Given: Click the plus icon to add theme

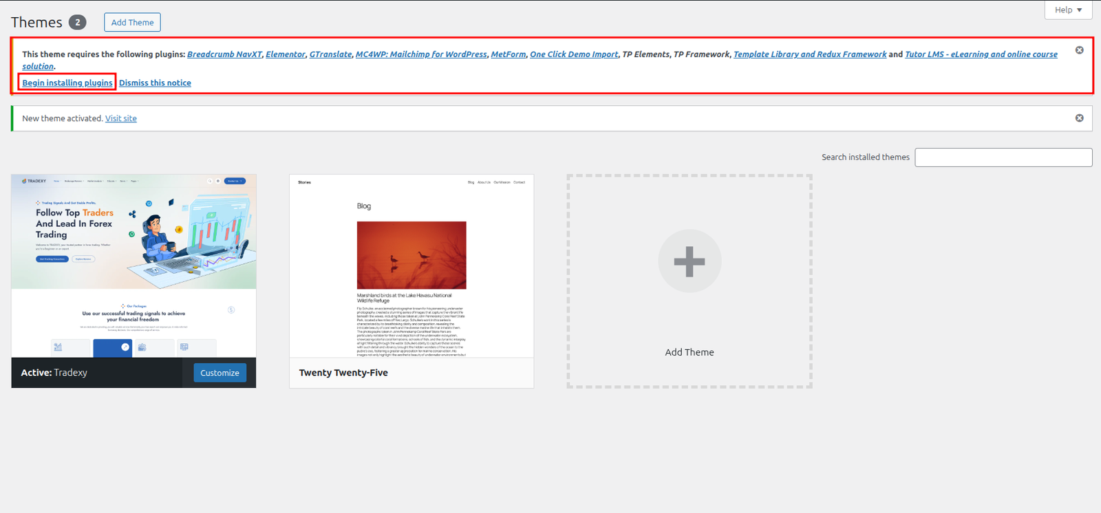Looking at the screenshot, I should pyautogui.click(x=689, y=261).
